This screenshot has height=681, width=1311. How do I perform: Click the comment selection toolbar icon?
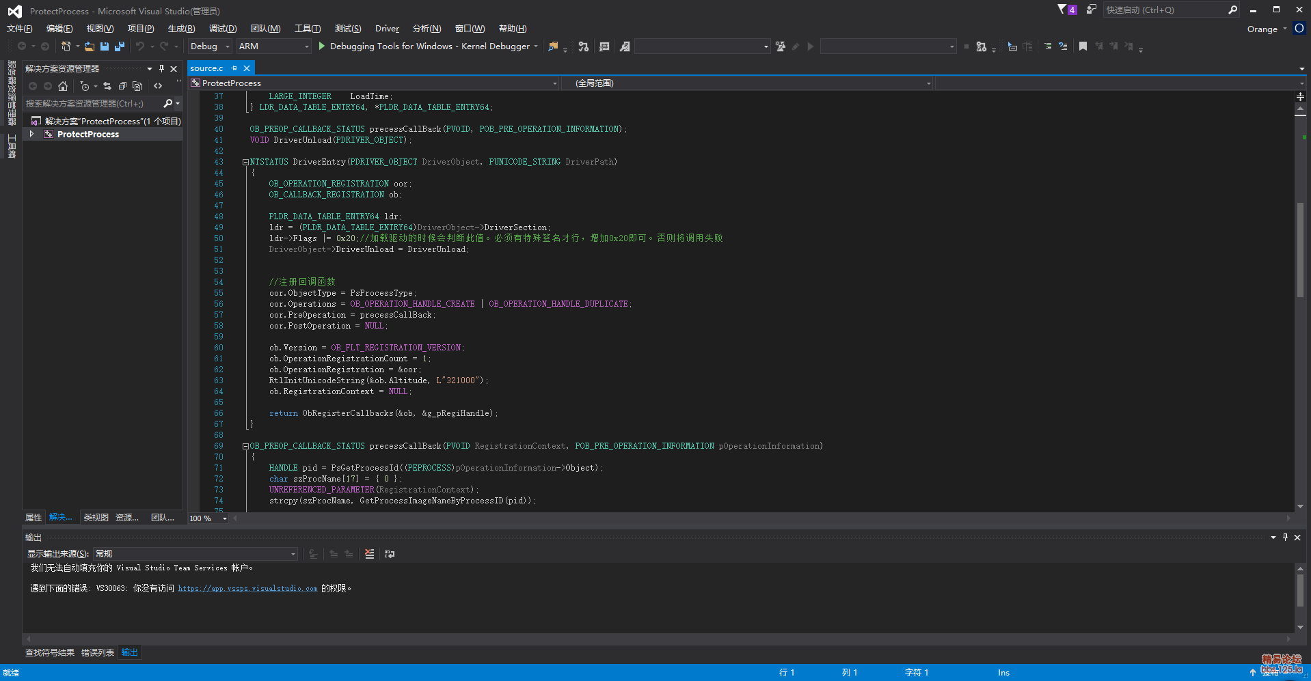click(x=1047, y=46)
